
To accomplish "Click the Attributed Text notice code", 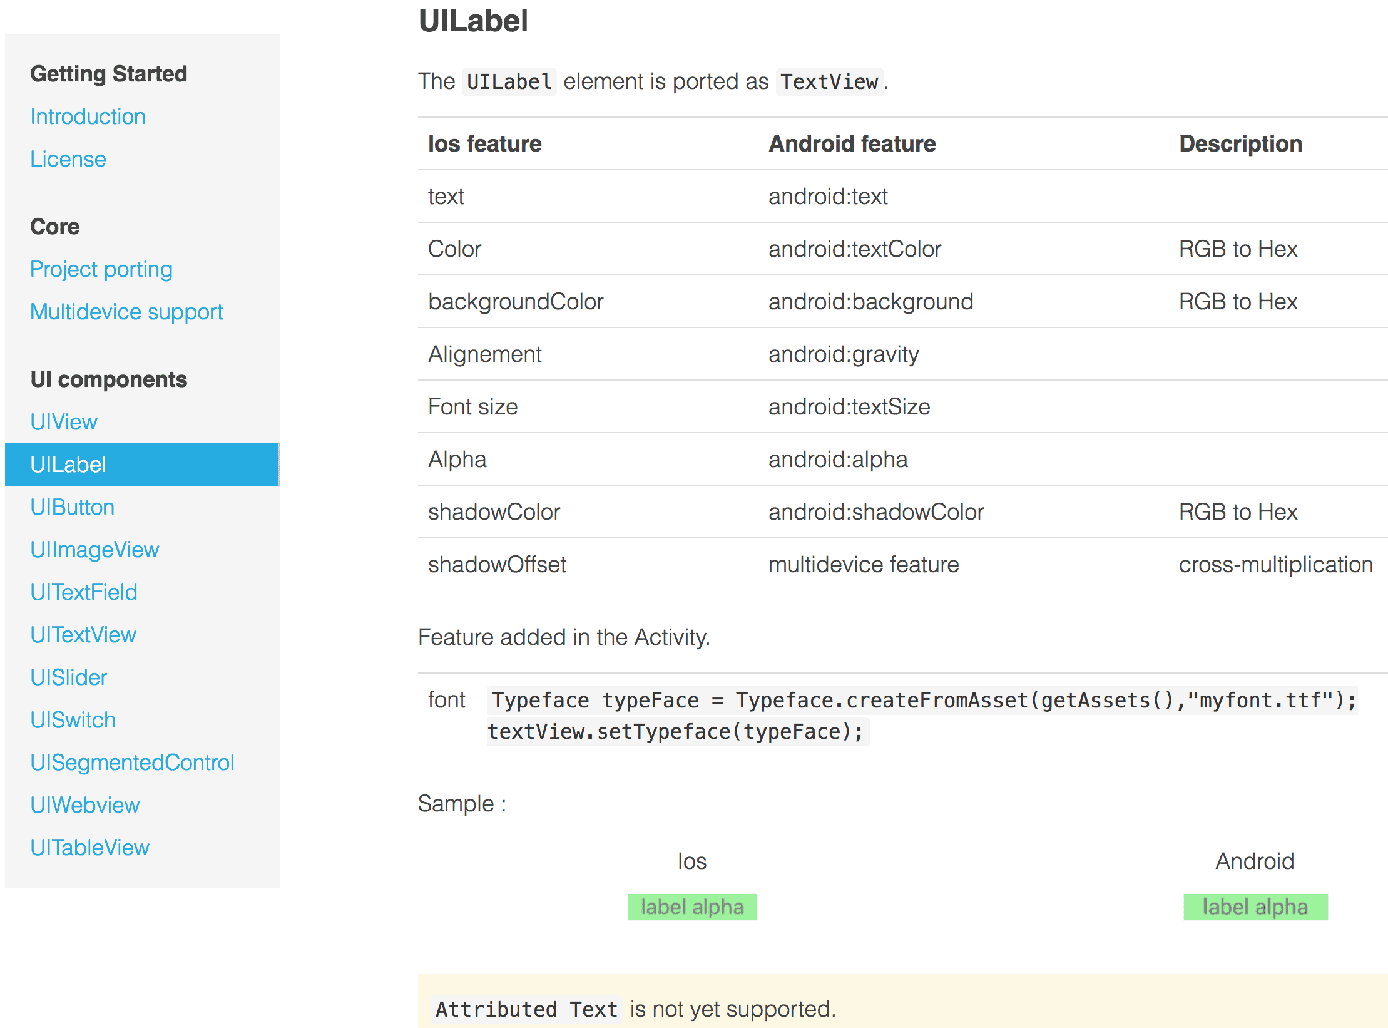I will [x=526, y=1010].
